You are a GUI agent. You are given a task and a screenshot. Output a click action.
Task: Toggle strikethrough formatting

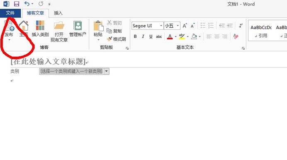pos(159,37)
